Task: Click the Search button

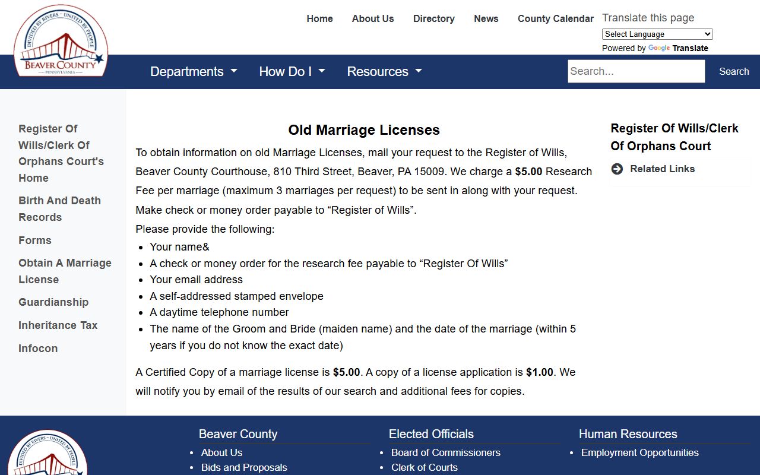Action: coord(734,71)
